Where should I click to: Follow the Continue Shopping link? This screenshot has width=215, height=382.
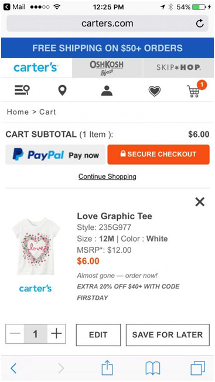107,176
